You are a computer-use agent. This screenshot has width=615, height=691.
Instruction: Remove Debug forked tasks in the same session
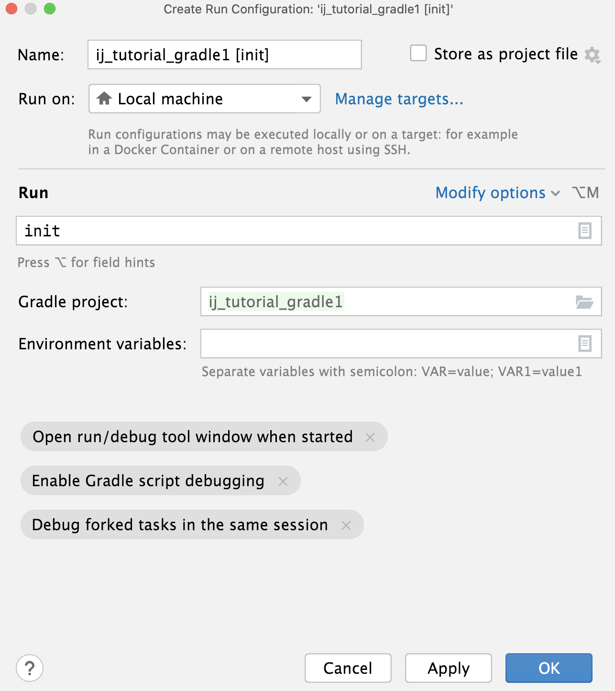348,524
